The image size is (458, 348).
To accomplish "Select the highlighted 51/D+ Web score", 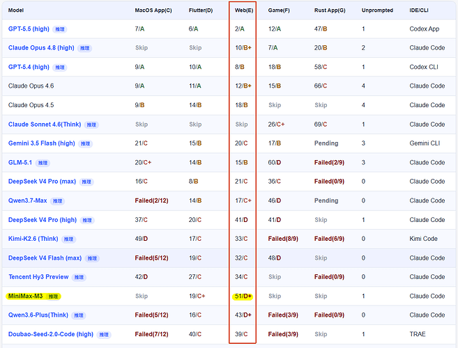I will pyautogui.click(x=243, y=296).
